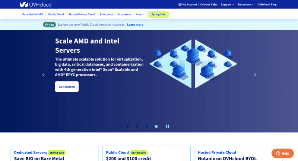
Task: Go to next carousel slide arrow
Action: click(x=255, y=75)
